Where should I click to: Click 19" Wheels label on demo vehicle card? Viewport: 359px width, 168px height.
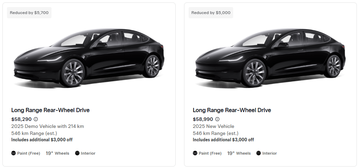(57, 153)
